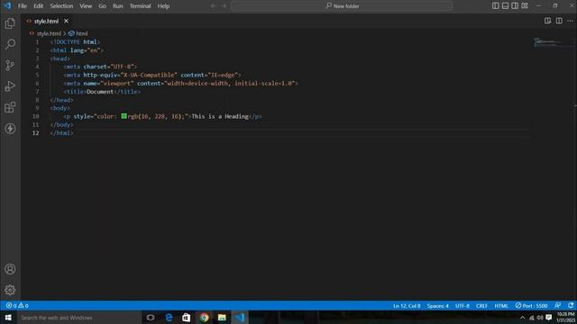Open the Edit menu
The image size is (577, 324).
tap(38, 6)
